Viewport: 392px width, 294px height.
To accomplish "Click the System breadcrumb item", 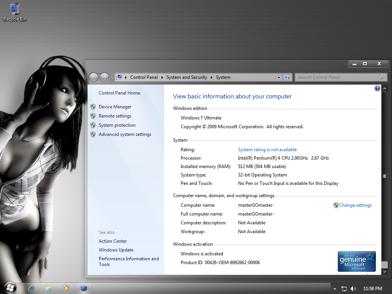I will (223, 77).
